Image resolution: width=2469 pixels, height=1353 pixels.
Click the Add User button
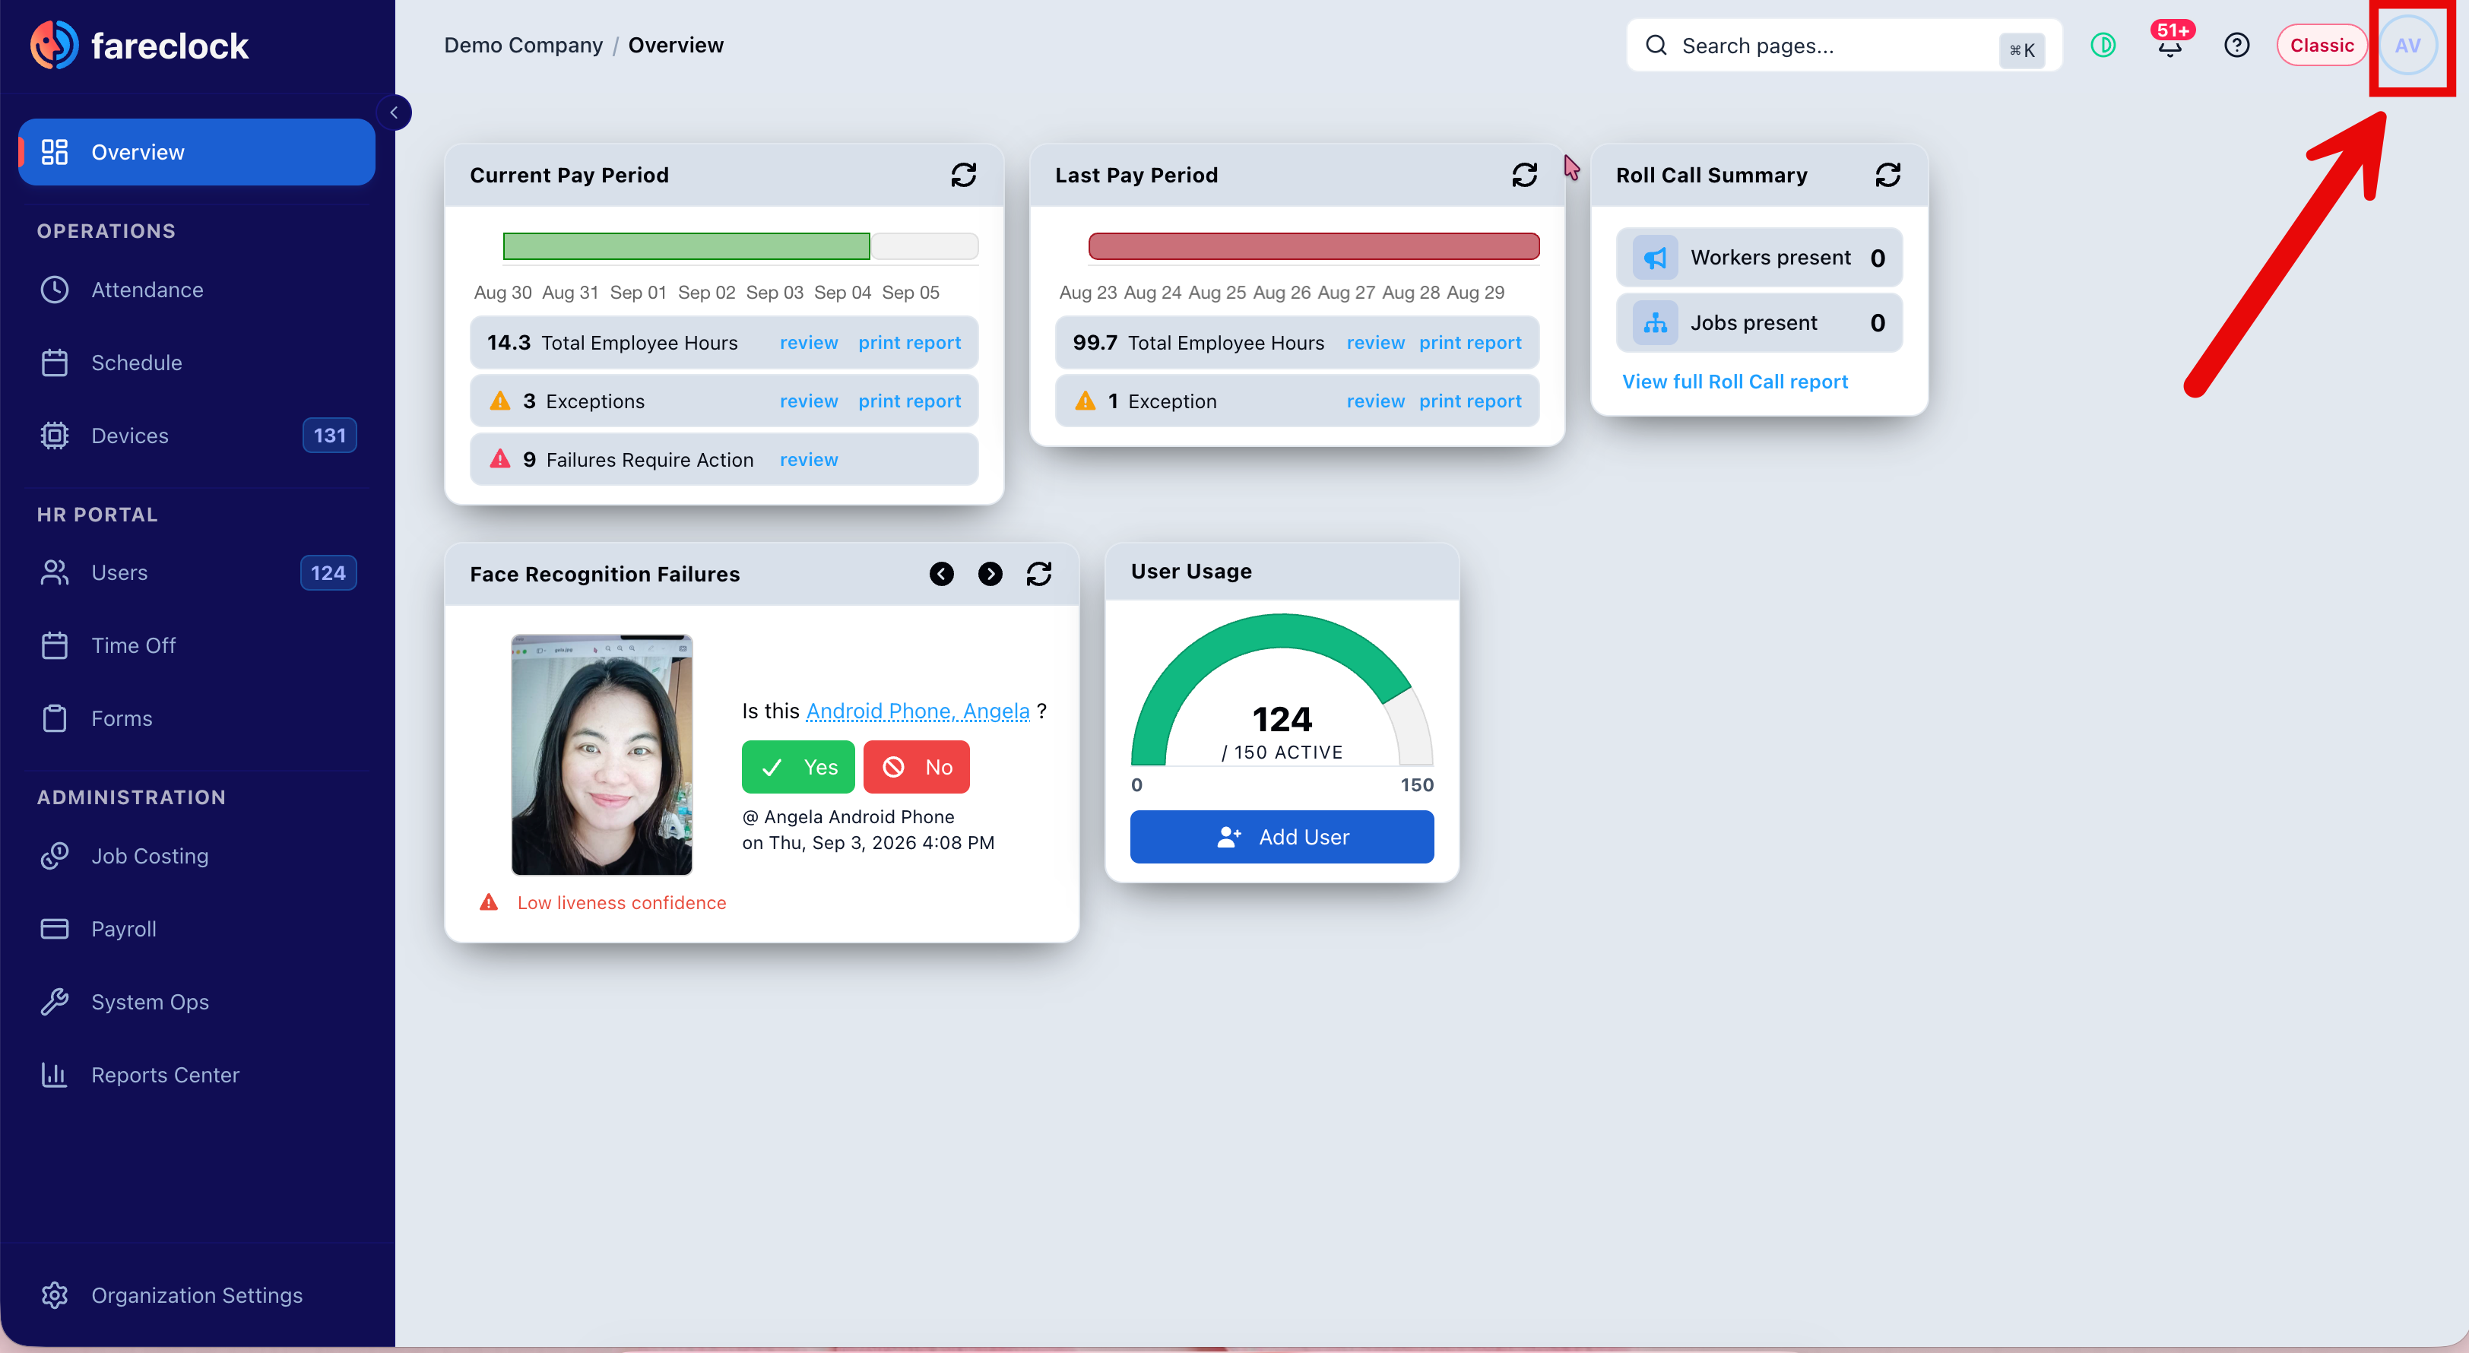pos(1282,837)
